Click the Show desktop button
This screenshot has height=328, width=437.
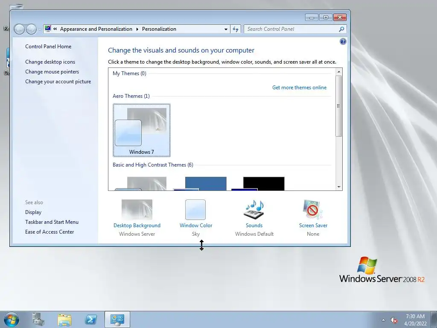pos(434,319)
